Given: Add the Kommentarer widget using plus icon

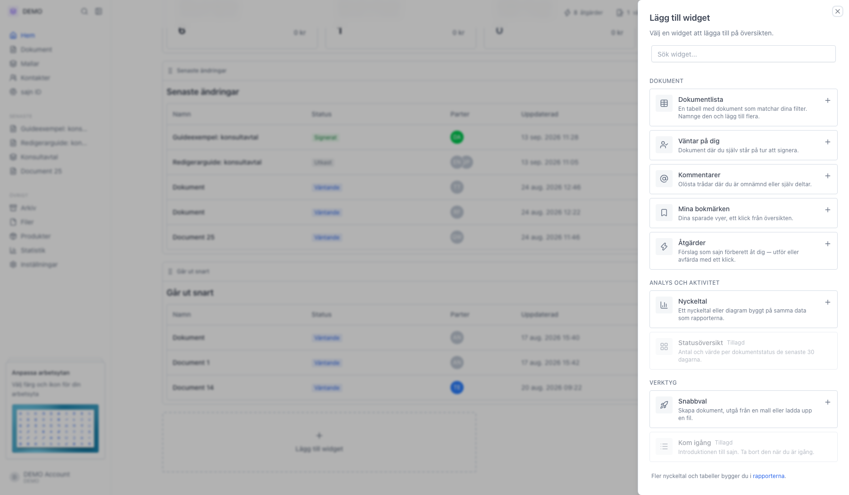Looking at the screenshot, I should pyautogui.click(x=827, y=176).
